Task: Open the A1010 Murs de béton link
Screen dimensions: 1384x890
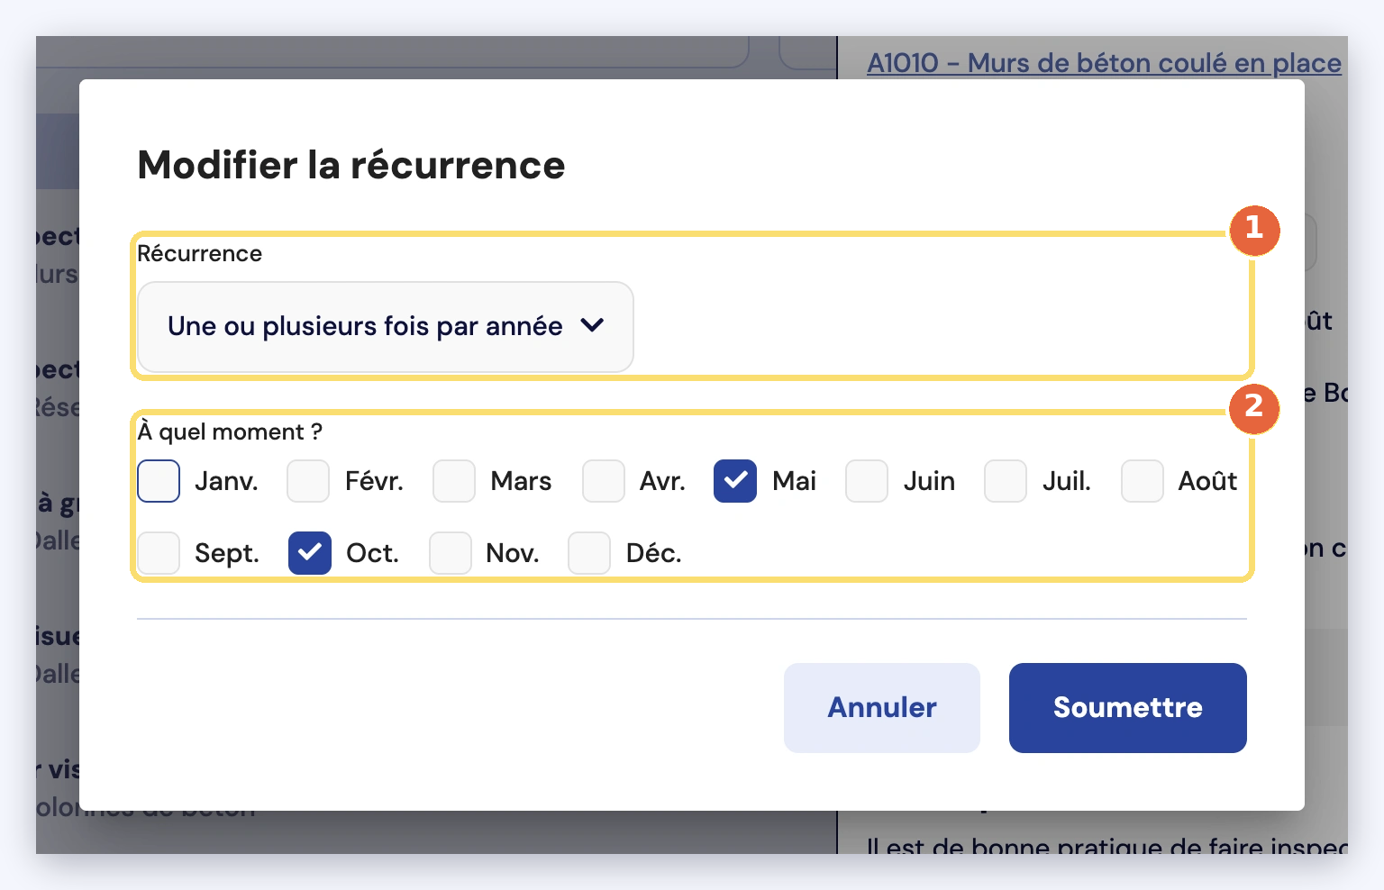Action: pos(1104,63)
